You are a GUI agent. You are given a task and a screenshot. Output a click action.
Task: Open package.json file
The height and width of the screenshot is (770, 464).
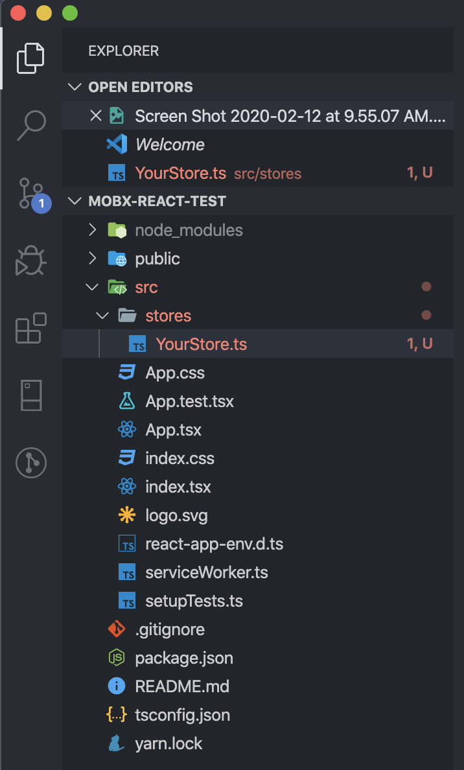pyautogui.click(x=258, y=658)
